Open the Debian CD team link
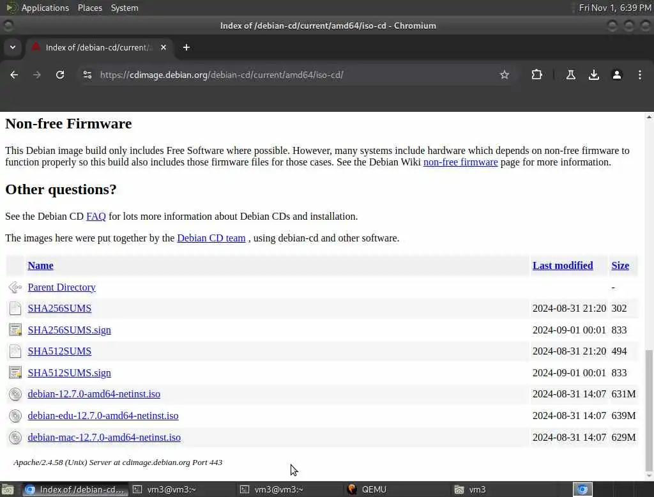This screenshot has height=497, width=654. (x=211, y=238)
